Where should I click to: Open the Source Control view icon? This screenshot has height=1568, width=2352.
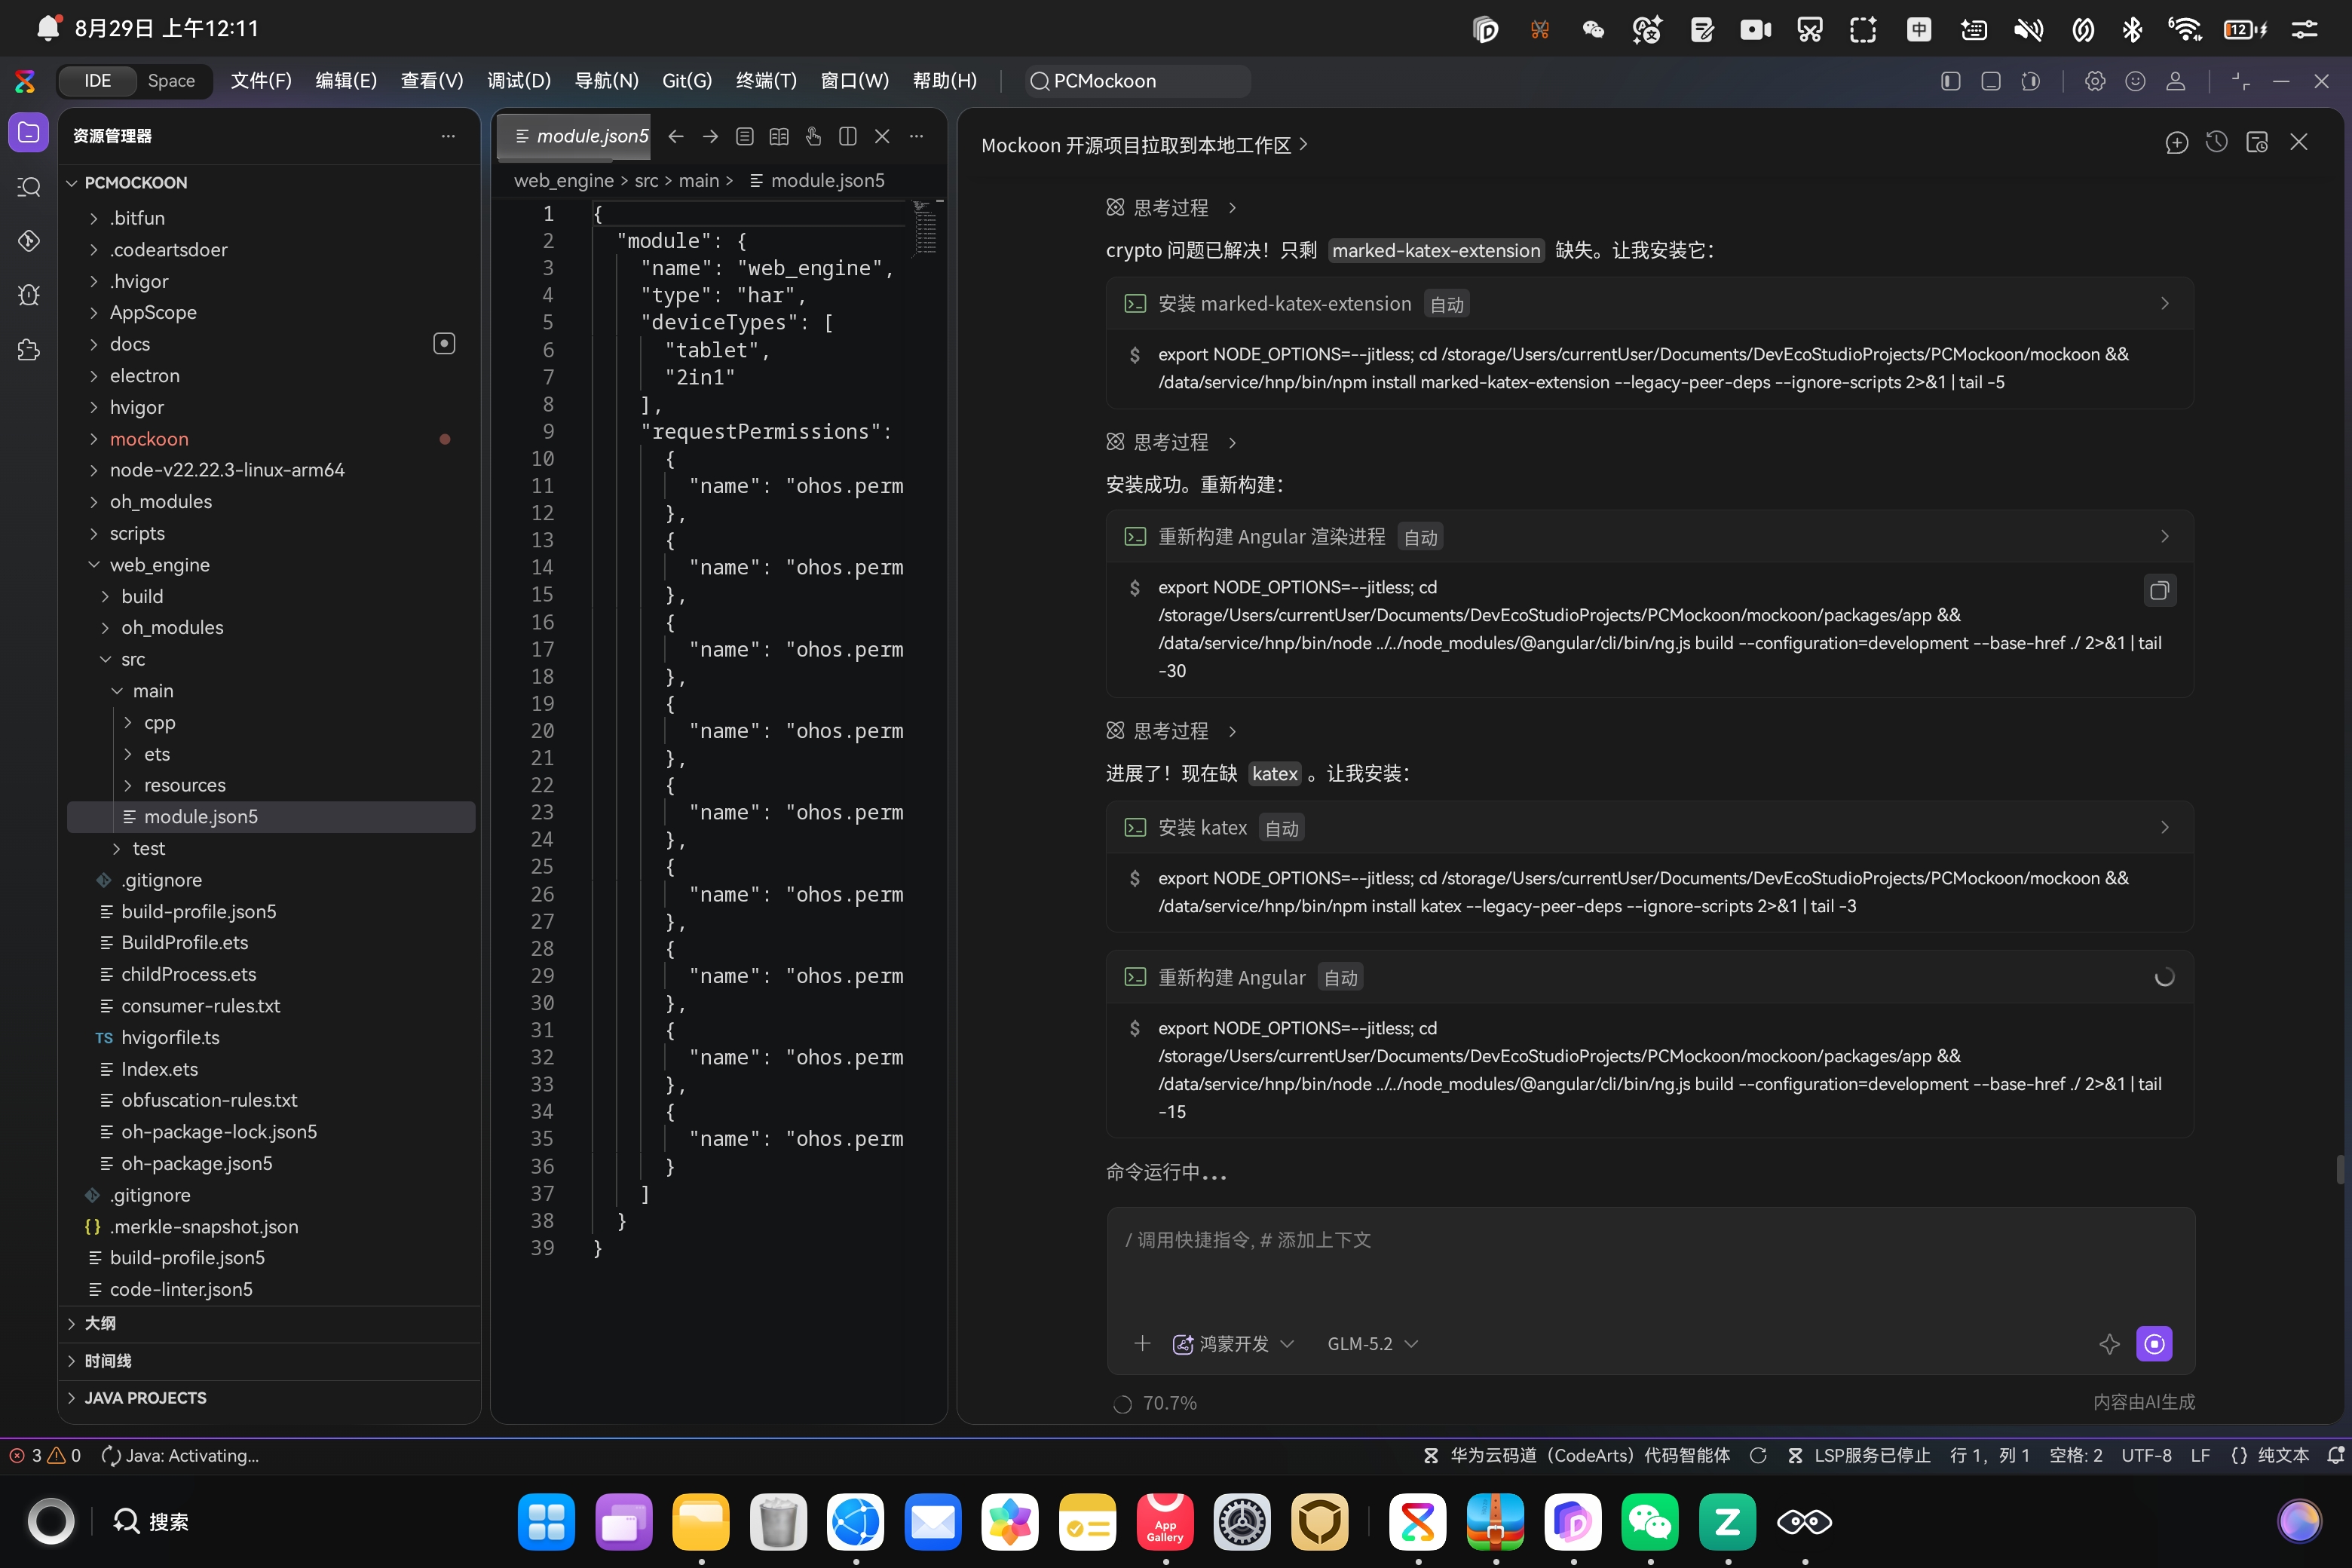pyautogui.click(x=29, y=241)
